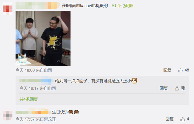The image size is (194, 124).
Task: Open the avatar of the 生日快乐 commenter
Action: 8,115
